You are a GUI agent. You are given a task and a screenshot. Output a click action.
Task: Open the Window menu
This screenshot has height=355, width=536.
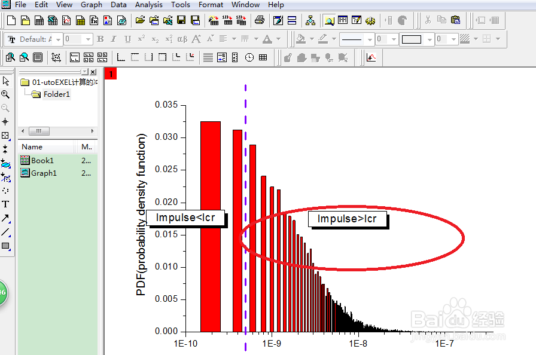pyautogui.click(x=245, y=5)
